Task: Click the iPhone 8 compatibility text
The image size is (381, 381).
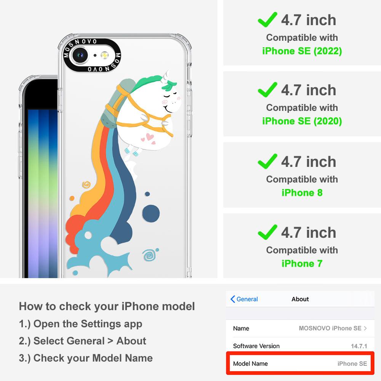Action: pos(302,193)
